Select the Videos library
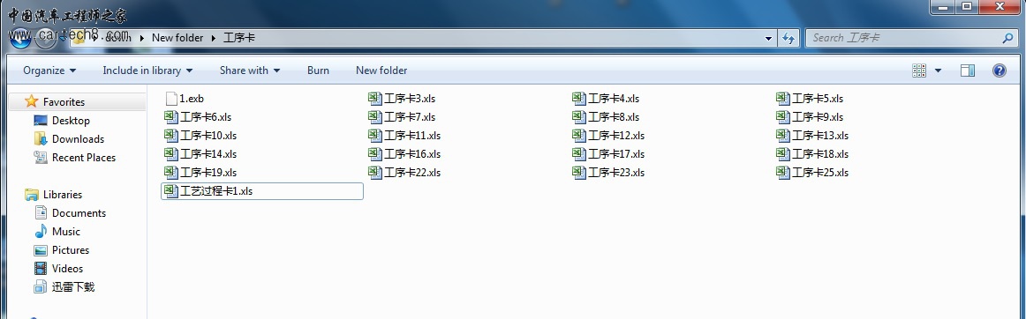The width and height of the screenshot is (1026, 319). coord(67,268)
